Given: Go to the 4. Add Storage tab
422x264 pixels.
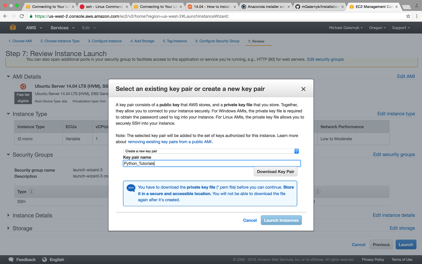Looking at the screenshot, I should [x=142, y=41].
